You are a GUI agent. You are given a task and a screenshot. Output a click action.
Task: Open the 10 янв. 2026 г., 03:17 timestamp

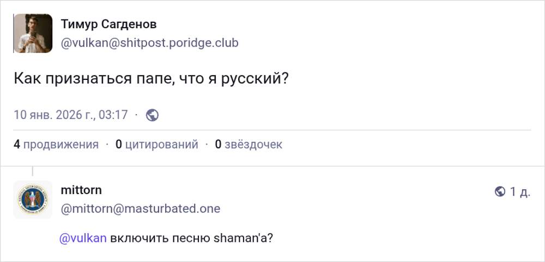tap(71, 115)
